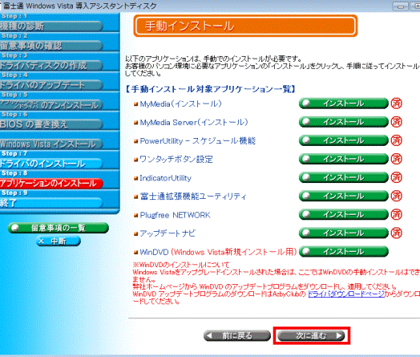Install ワンタッチボタン設定 application

click(343, 159)
